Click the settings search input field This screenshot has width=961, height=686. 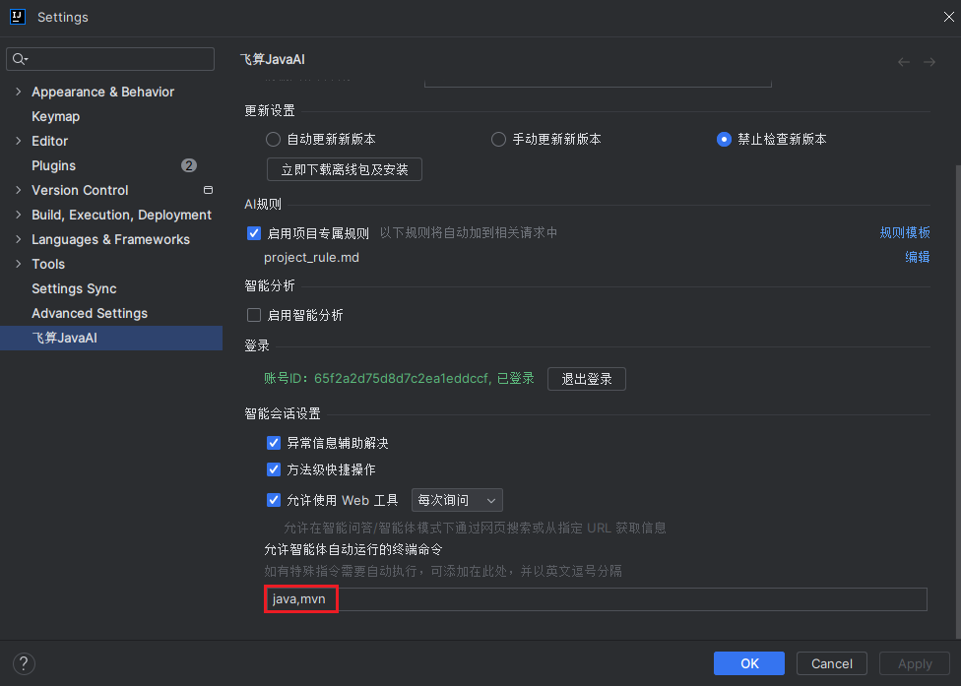coord(110,59)
